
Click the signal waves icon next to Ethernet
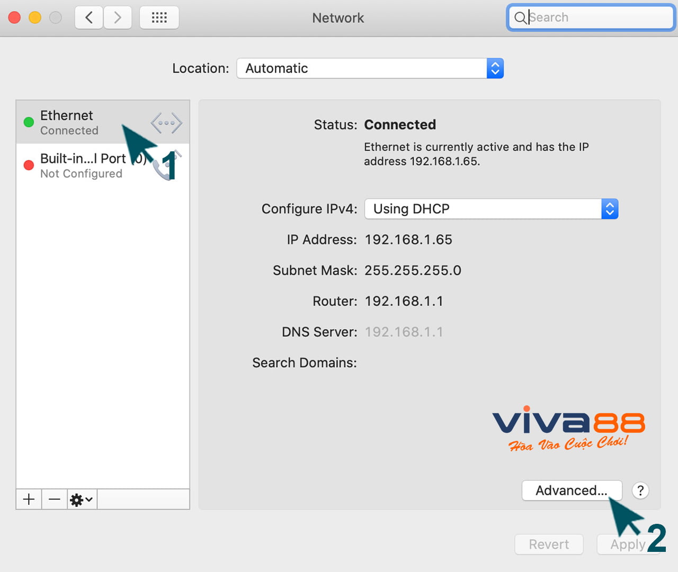[166, 122]
